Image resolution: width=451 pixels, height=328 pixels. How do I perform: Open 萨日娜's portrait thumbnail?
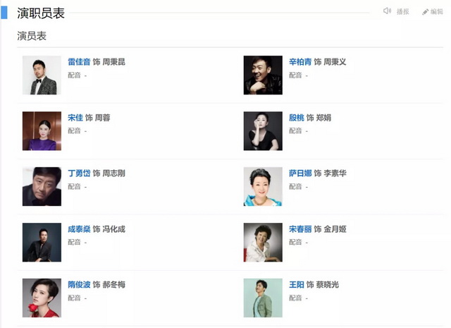(x=263, y=186)
